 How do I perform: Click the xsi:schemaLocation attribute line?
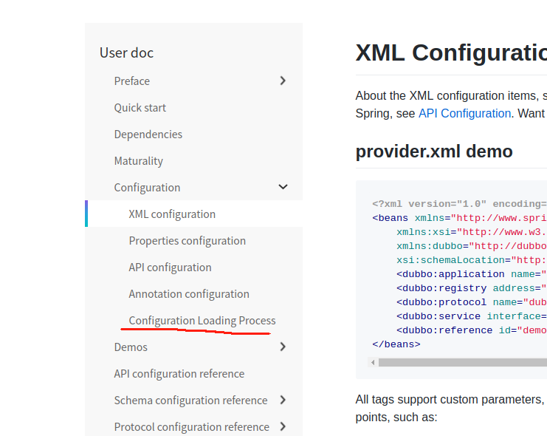(x=471, y=260)
